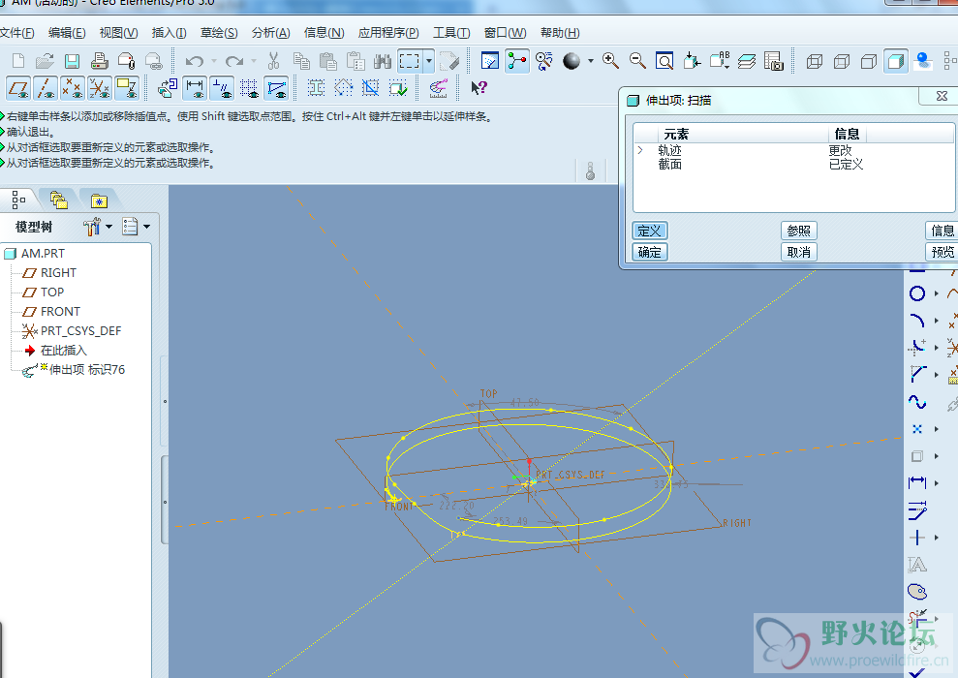Toggle annotation element display
Image resolution: width=958 pixels, height=678 pixels.
click(127, 88)
